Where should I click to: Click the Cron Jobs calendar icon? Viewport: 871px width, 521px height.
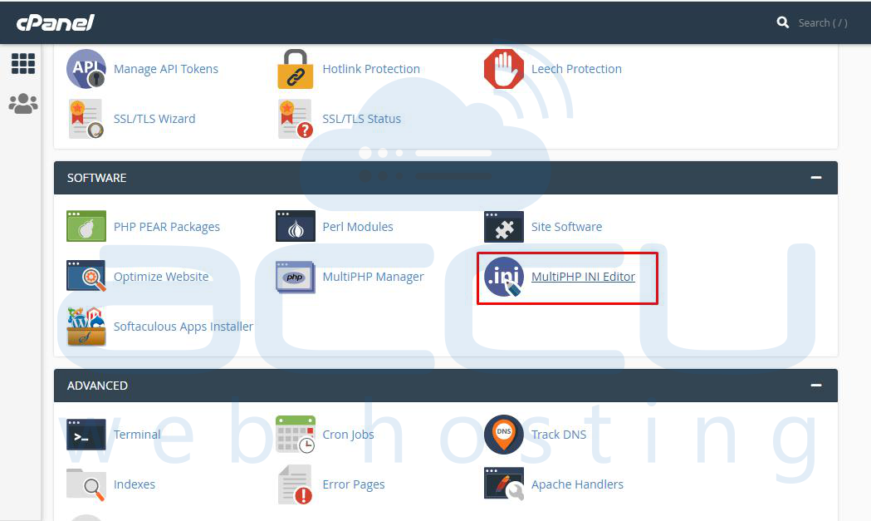295,435
